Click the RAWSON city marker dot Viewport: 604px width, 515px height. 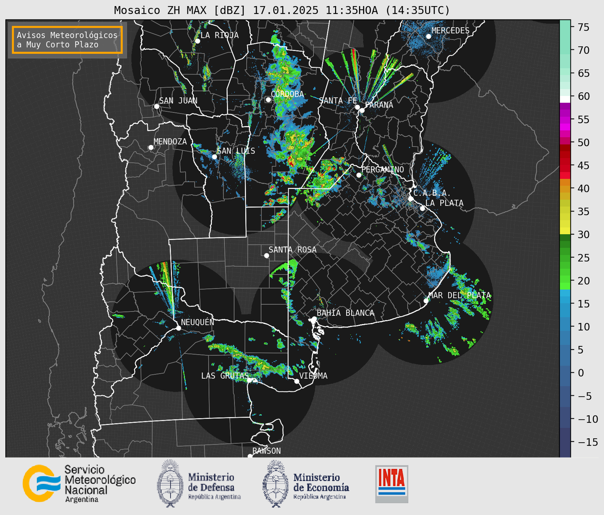coord(250,456)
